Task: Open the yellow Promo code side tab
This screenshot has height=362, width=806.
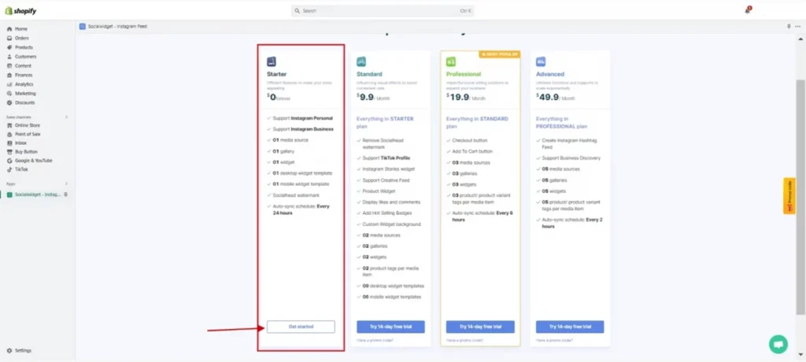Action: click(x=789, y=196)
